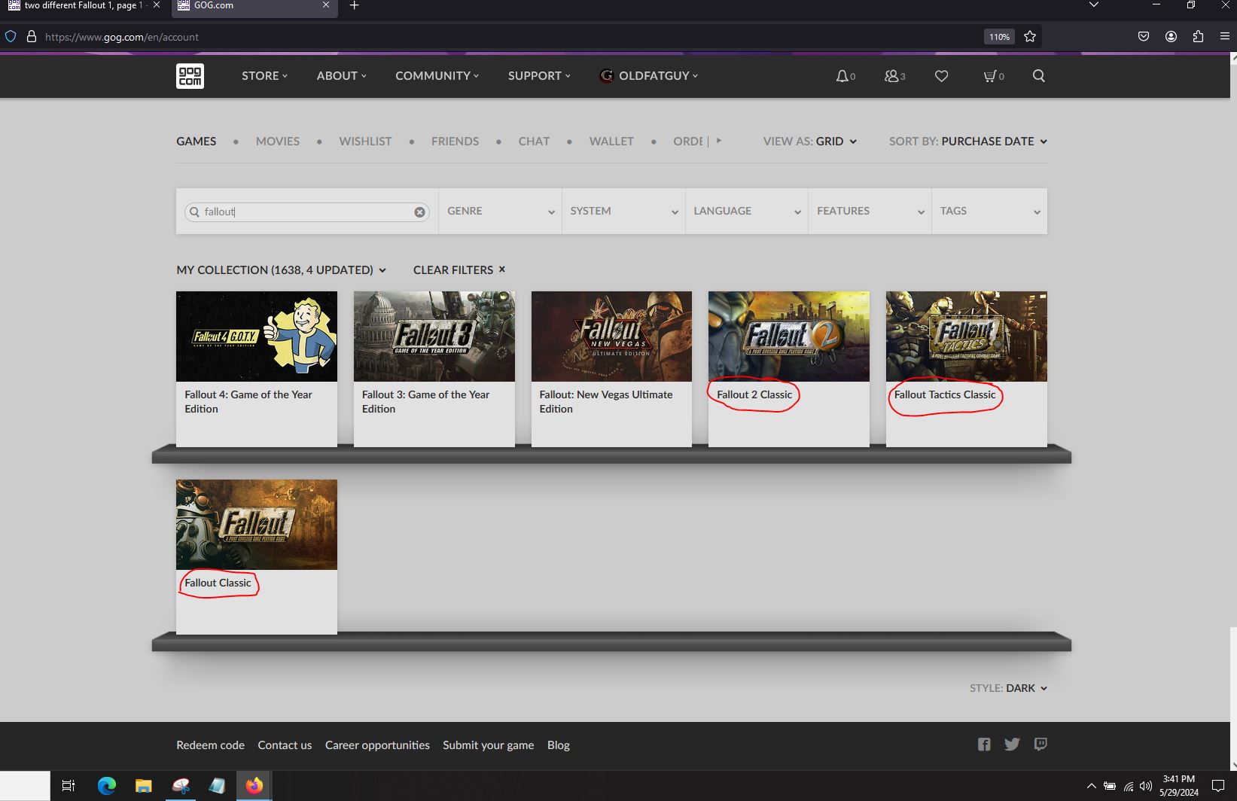This screenshot has width=1237, height=801.
Task: Open the SYSTEM filter dropdown
Action: (623, 212)
